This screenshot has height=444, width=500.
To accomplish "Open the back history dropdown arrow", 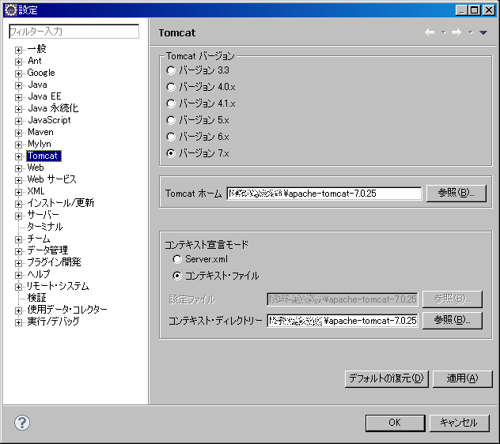I will 444,32.
